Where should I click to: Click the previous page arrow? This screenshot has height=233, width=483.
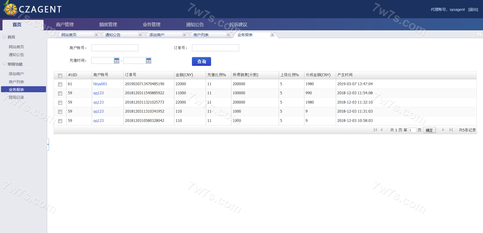pyautogui.click(x=382, y=130)
